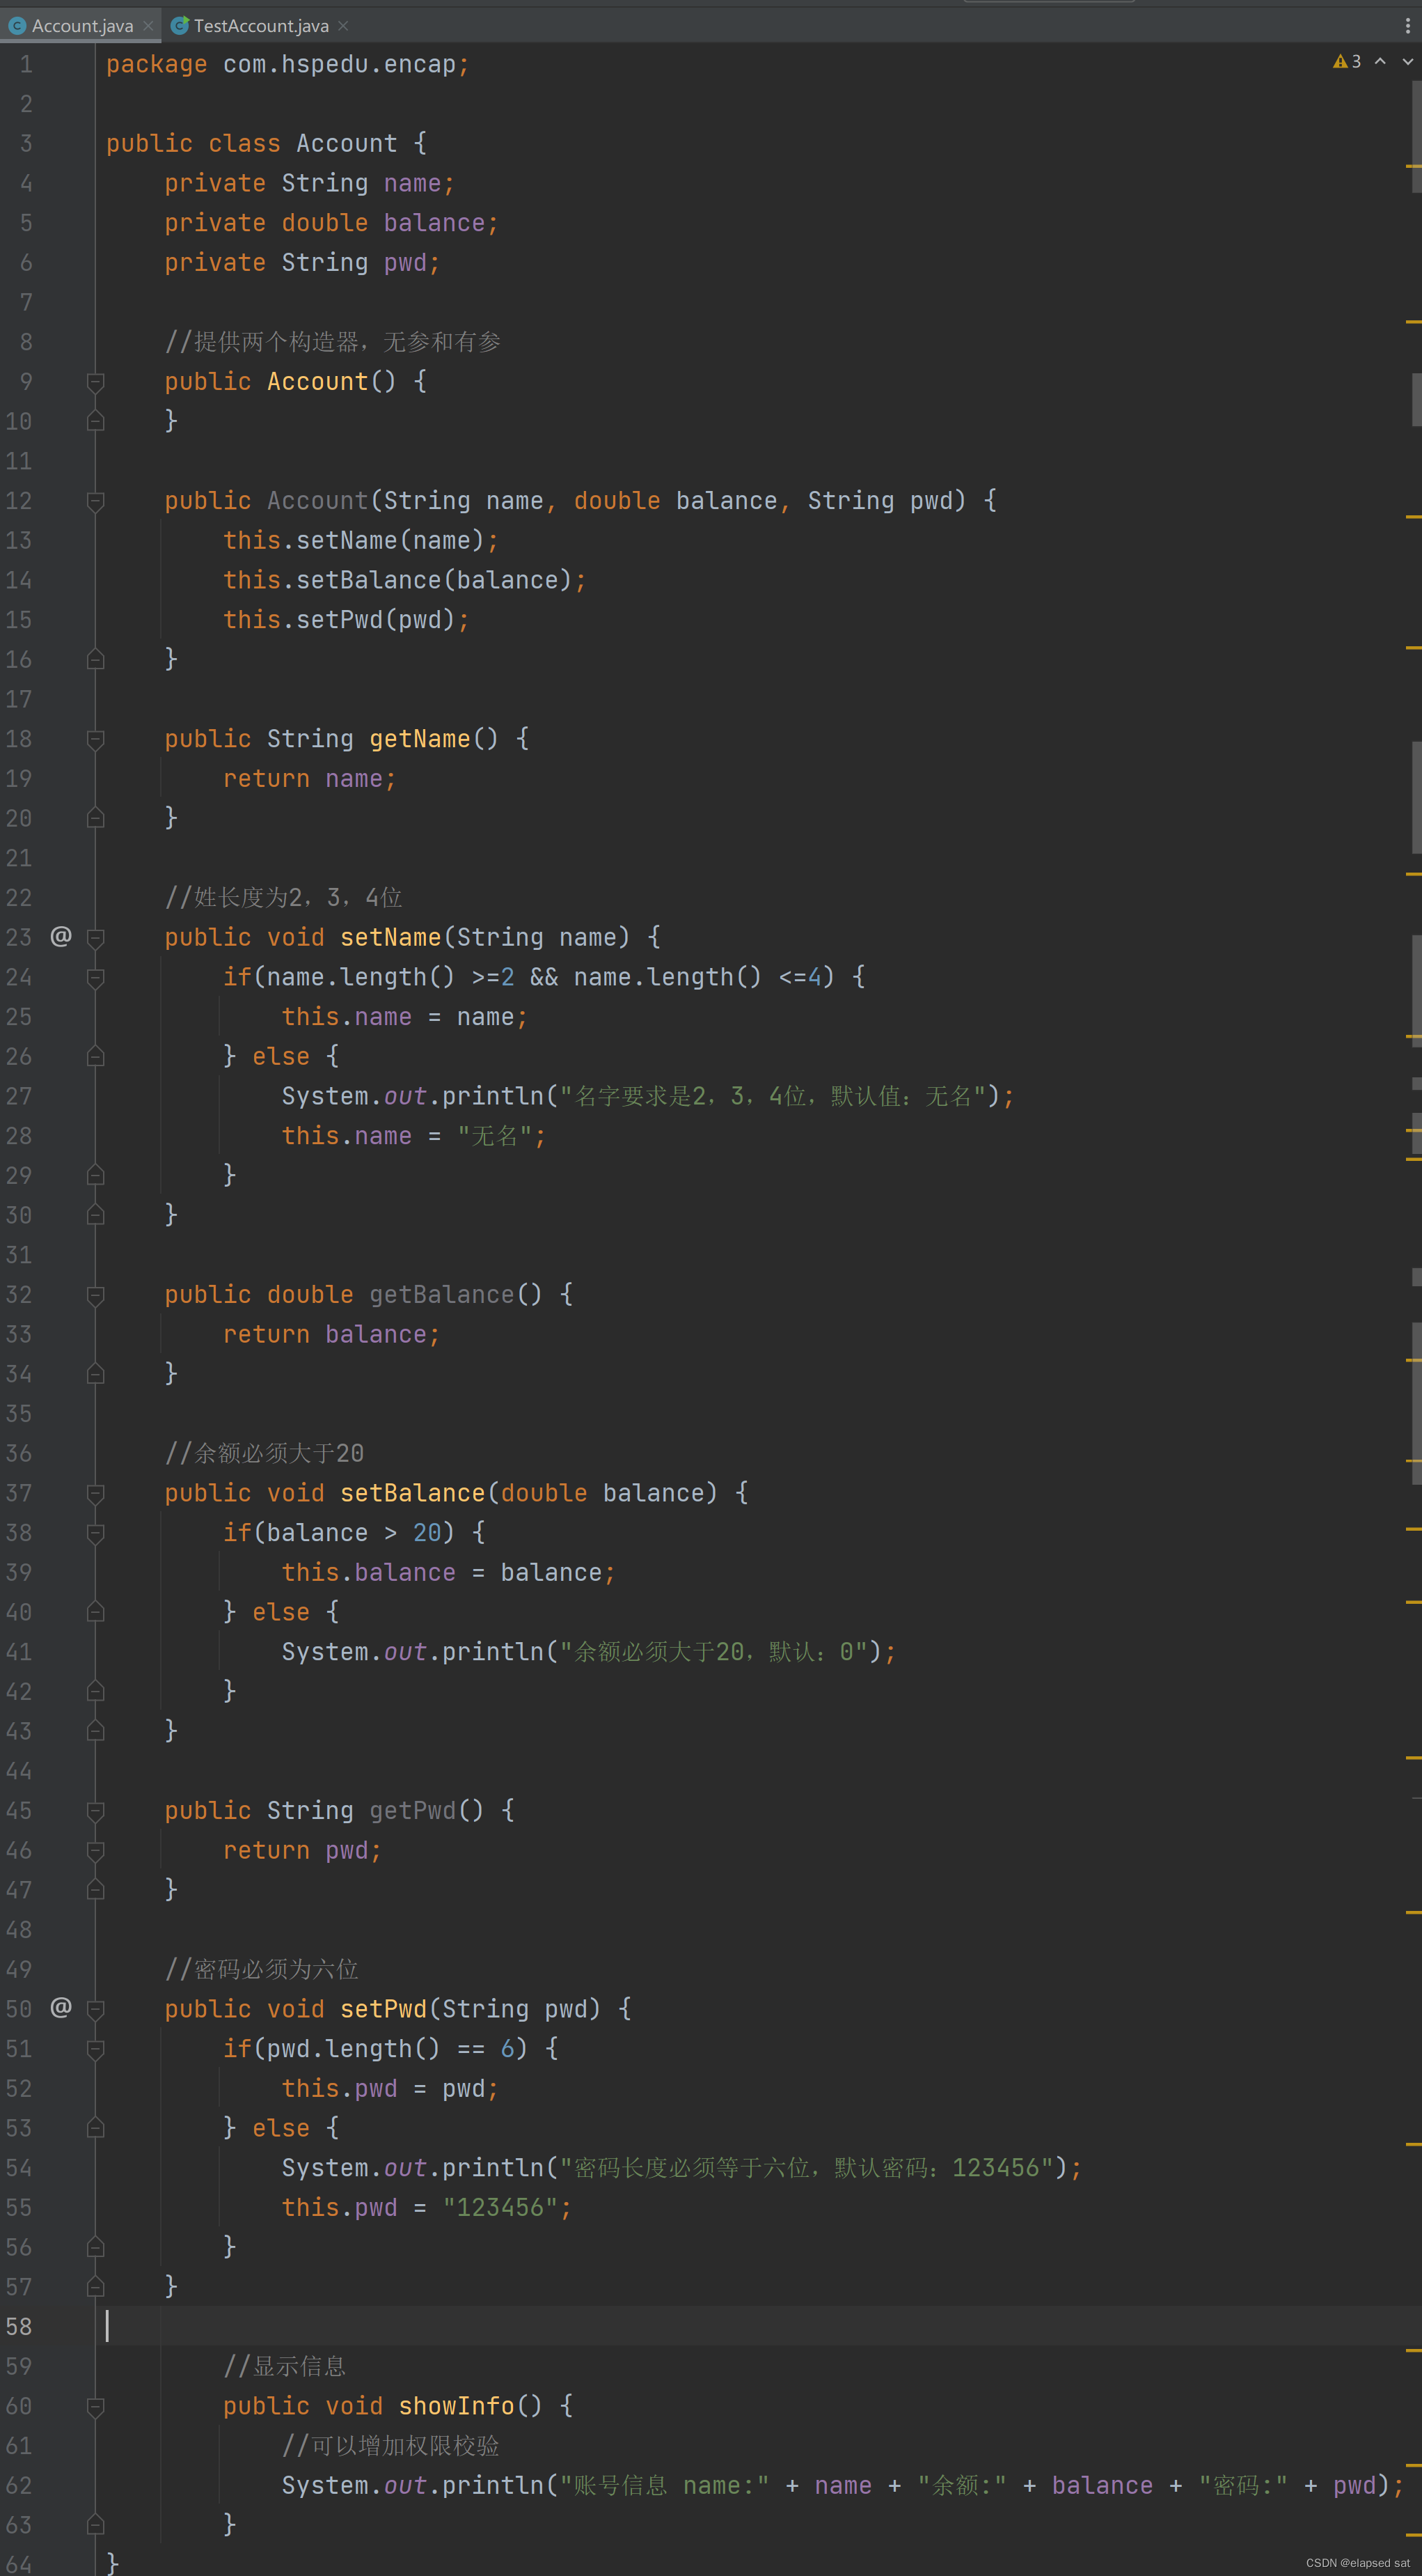This screenshot has height=2576, width=1422.
Task: Click the getName method name on line 18
Action: pyautogui.click(x=420, y=738)
